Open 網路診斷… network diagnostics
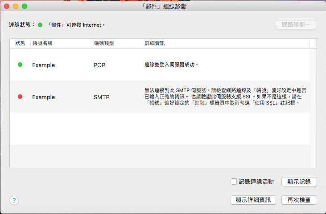 pos(296,24)
